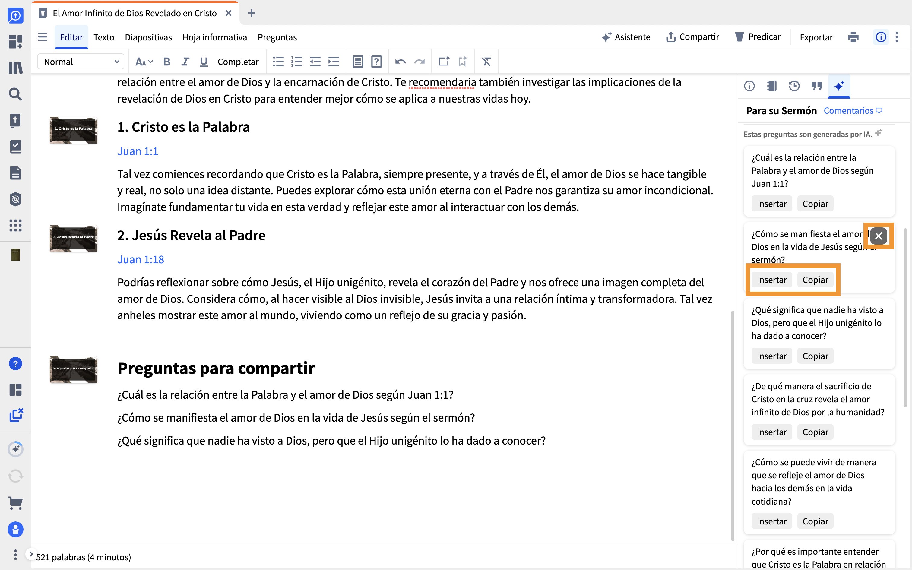Viewport: 912px width, 570px height.
Task: Click the side panel vertical scrollbar
Action: [905, 317]
